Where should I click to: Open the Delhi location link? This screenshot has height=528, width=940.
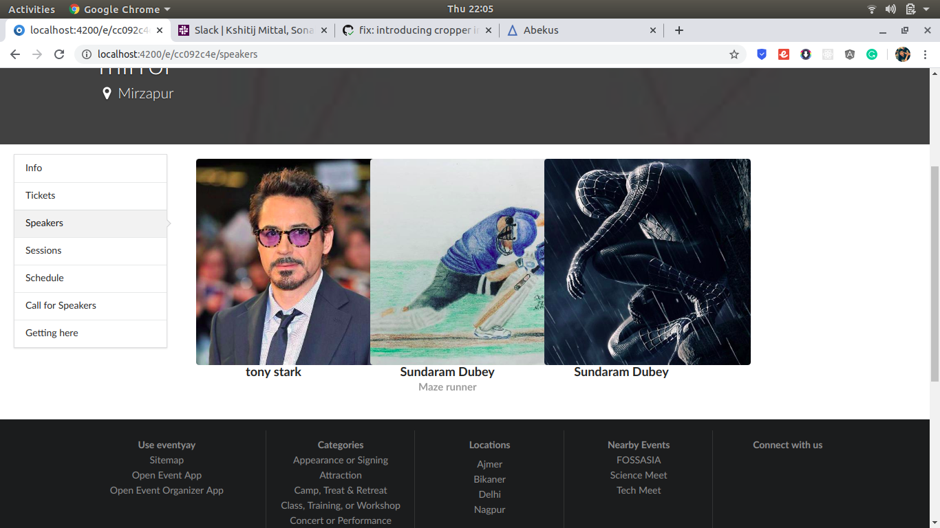490,494
